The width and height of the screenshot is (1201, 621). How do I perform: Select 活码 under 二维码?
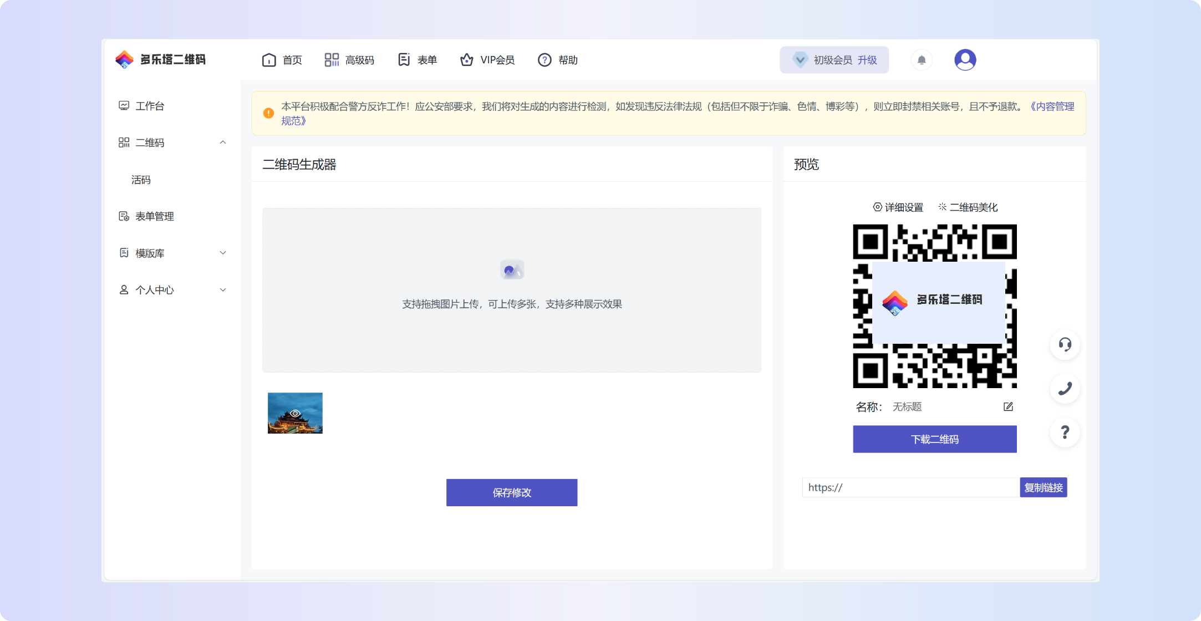(141, 179)
